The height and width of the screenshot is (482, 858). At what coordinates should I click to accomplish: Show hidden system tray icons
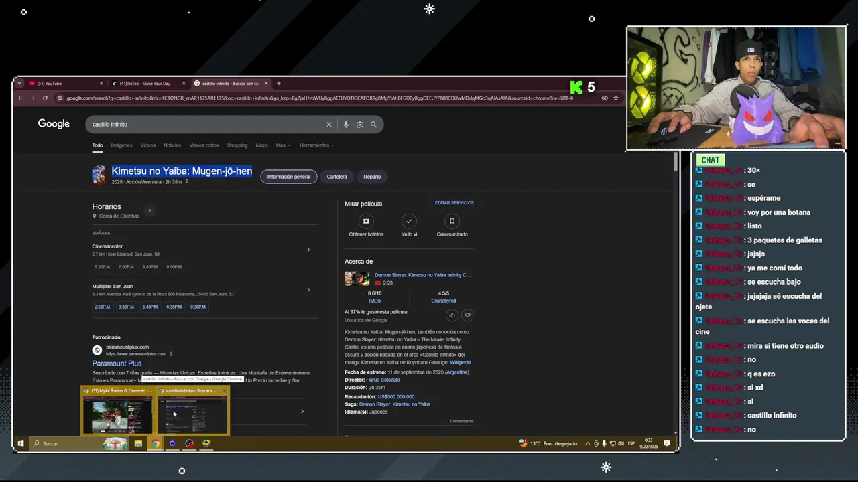[x=588, y=443]
